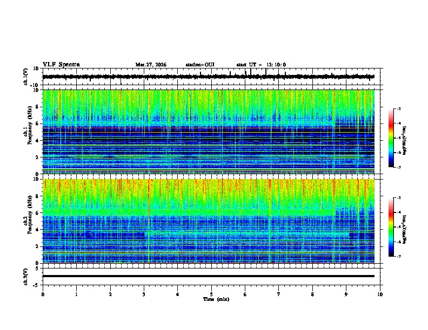Click the ch.1 color bar log(PSD) label

coord(404,140)
